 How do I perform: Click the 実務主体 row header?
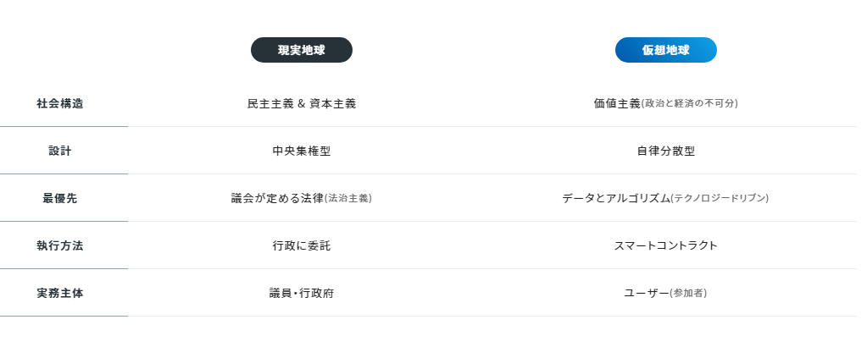click(60, 293)
